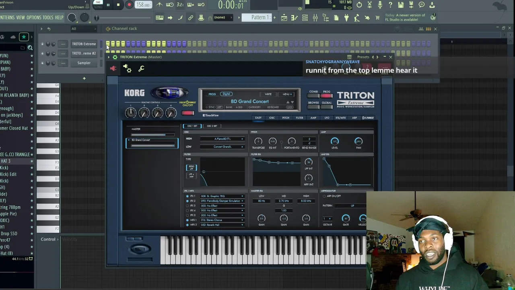Open the HELP menu

[59, 18]
